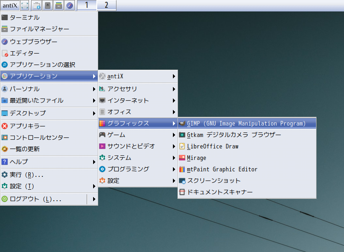Open the 設定 category in the applications submenu
Image resolution: width=344 pixels, height=252 pixels.
[138, 181]
